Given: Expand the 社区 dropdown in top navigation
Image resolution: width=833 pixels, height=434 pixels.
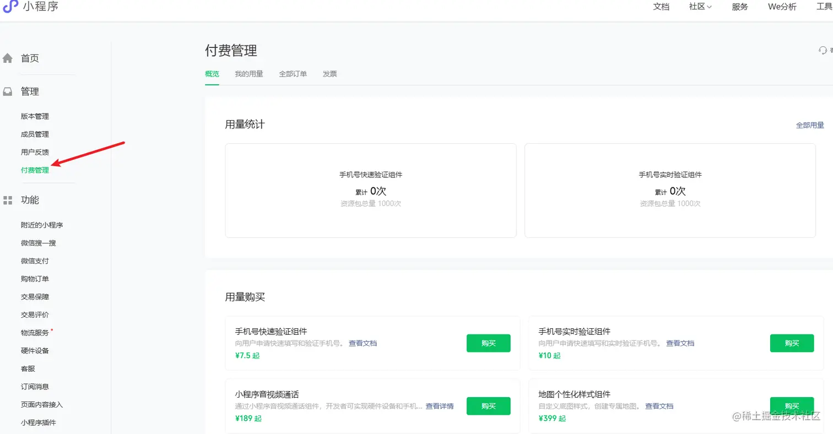Looking at the screenshot, I should click(701, 7).
